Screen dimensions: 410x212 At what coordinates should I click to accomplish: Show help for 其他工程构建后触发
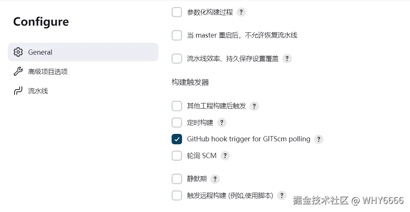point(254,106)
